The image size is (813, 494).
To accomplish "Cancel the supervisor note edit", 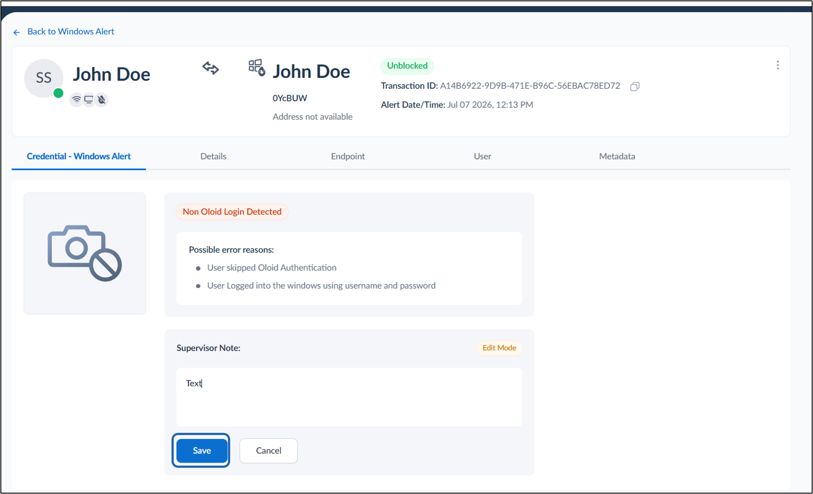I will coord(269,451).
